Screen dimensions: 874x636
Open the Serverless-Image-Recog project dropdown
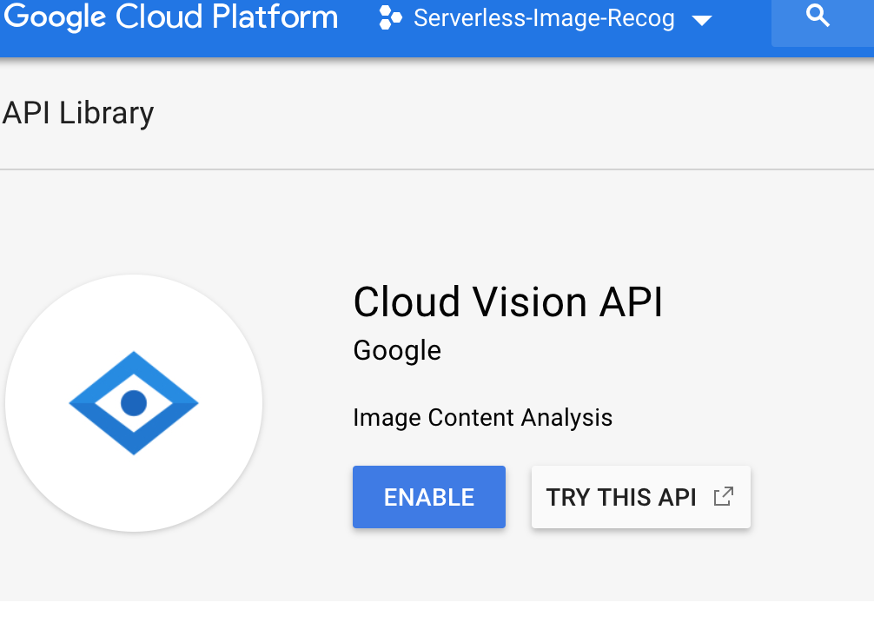point(545,18)
